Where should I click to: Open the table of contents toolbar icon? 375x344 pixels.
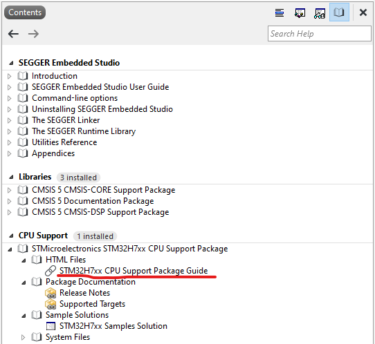[280, 12]
